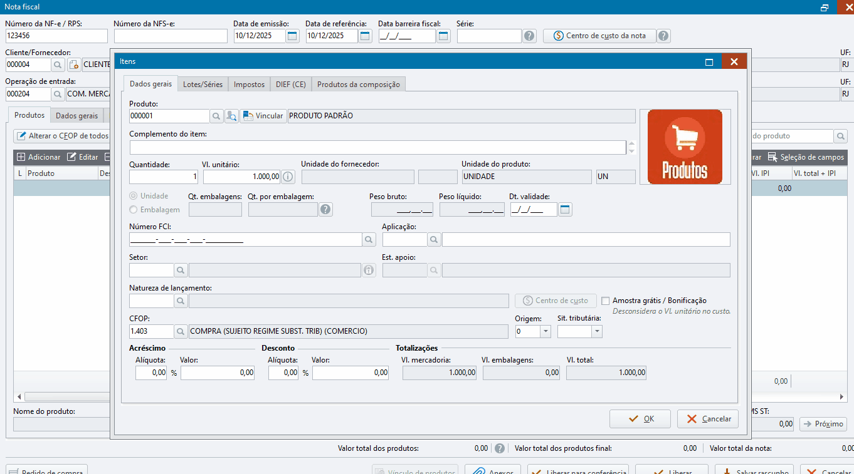854x474 pixels.
Task: Open the Dt. validade calendar picker
Action: click(x=565, y=210)
